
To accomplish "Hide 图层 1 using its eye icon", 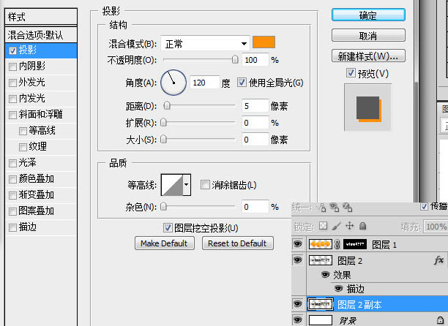I will (x=298, y=244).
